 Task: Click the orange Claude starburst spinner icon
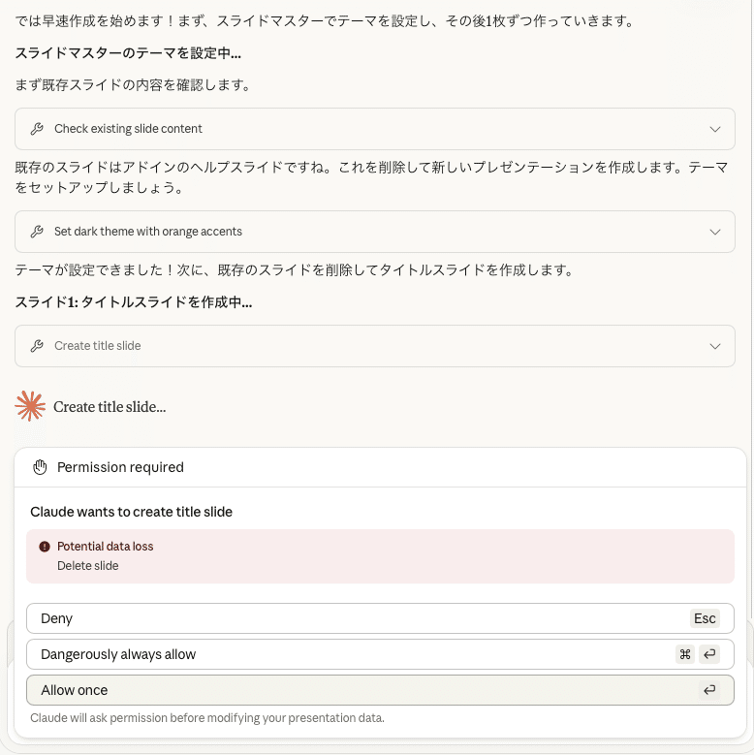point(31,406)
